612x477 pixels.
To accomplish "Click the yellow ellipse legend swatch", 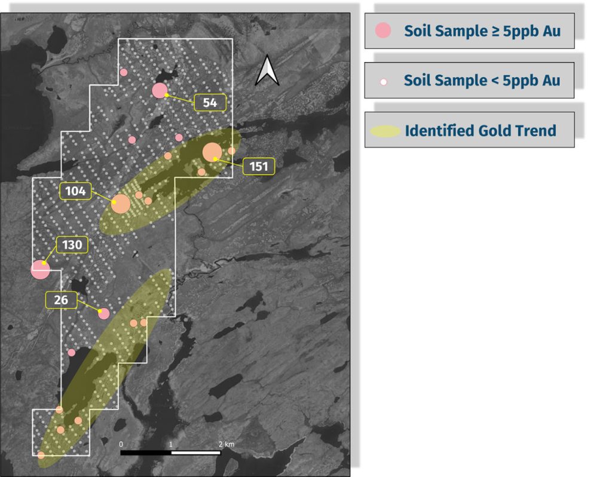I will [x=384, y=131].
